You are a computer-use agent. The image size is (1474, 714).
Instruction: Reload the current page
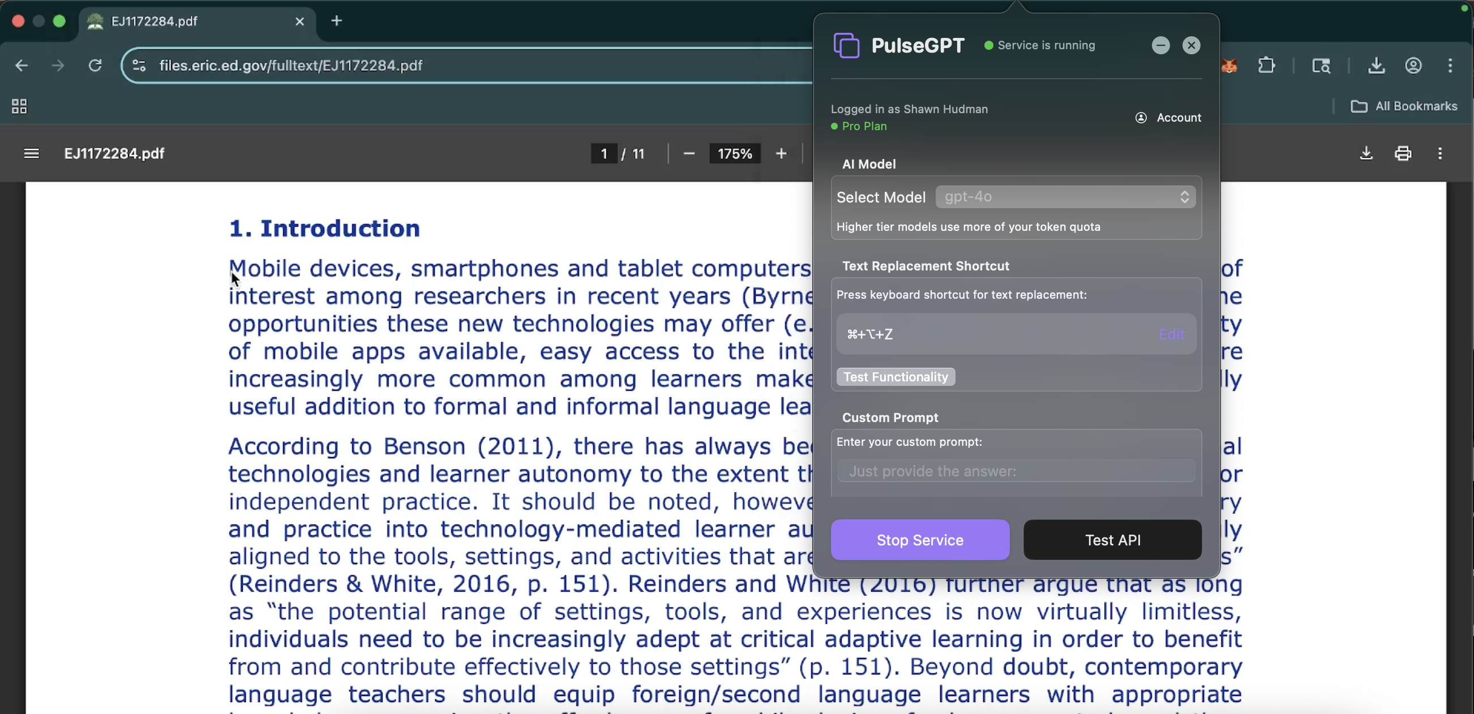click(95, 66)
